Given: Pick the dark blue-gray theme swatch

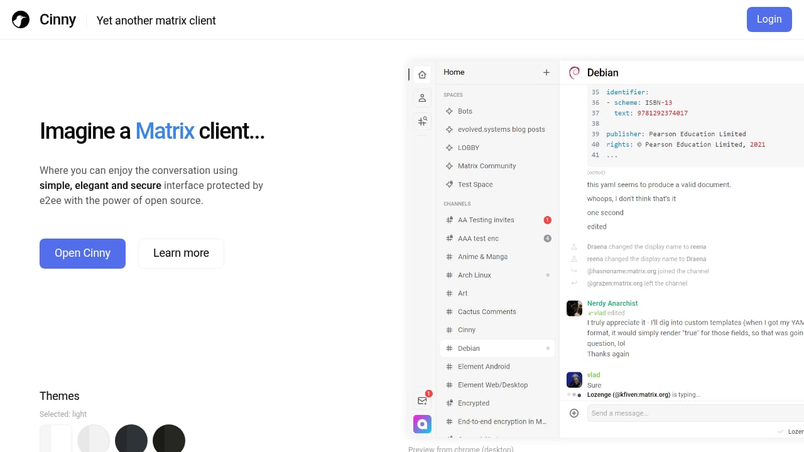Looking at the screenshot, I should (131, 439).
